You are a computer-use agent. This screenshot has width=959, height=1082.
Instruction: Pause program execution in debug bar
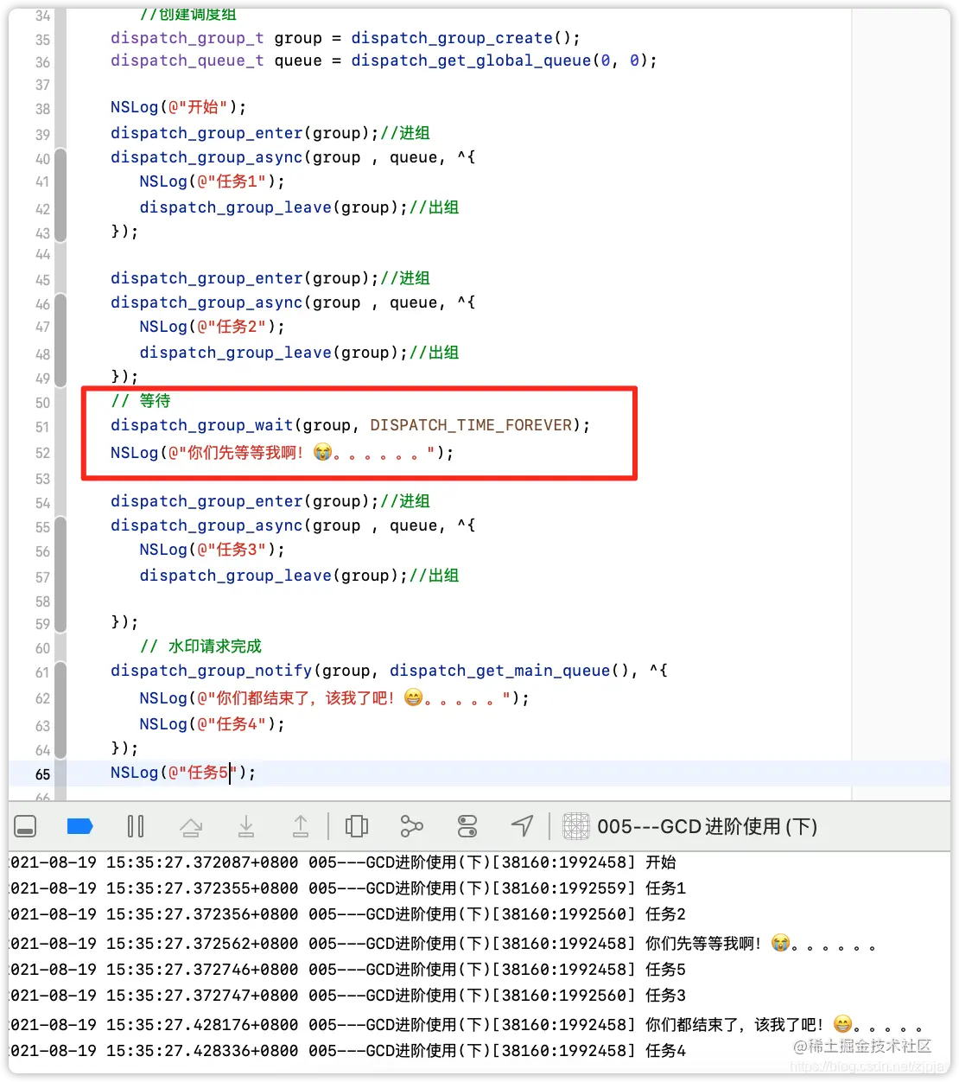pos(136,827)
